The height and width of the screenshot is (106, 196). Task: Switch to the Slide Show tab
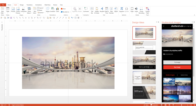pos(48,5)
